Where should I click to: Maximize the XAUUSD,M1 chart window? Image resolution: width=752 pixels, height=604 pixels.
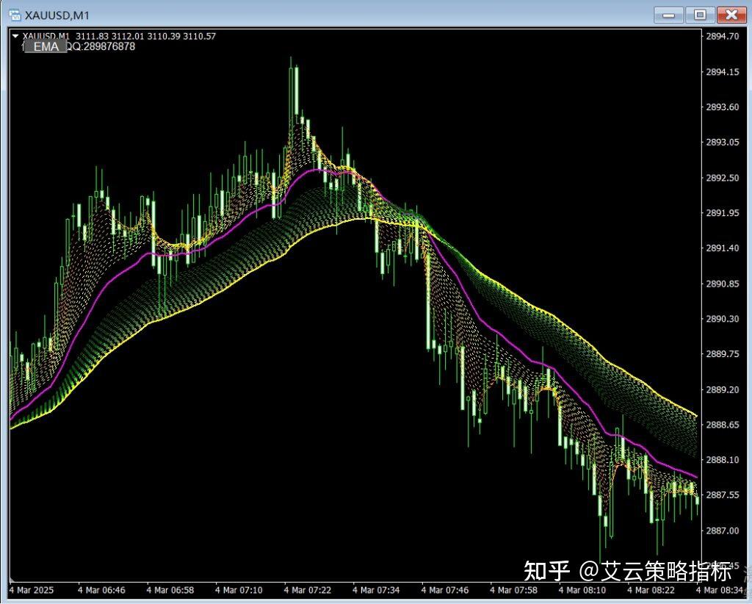[700, 15]
